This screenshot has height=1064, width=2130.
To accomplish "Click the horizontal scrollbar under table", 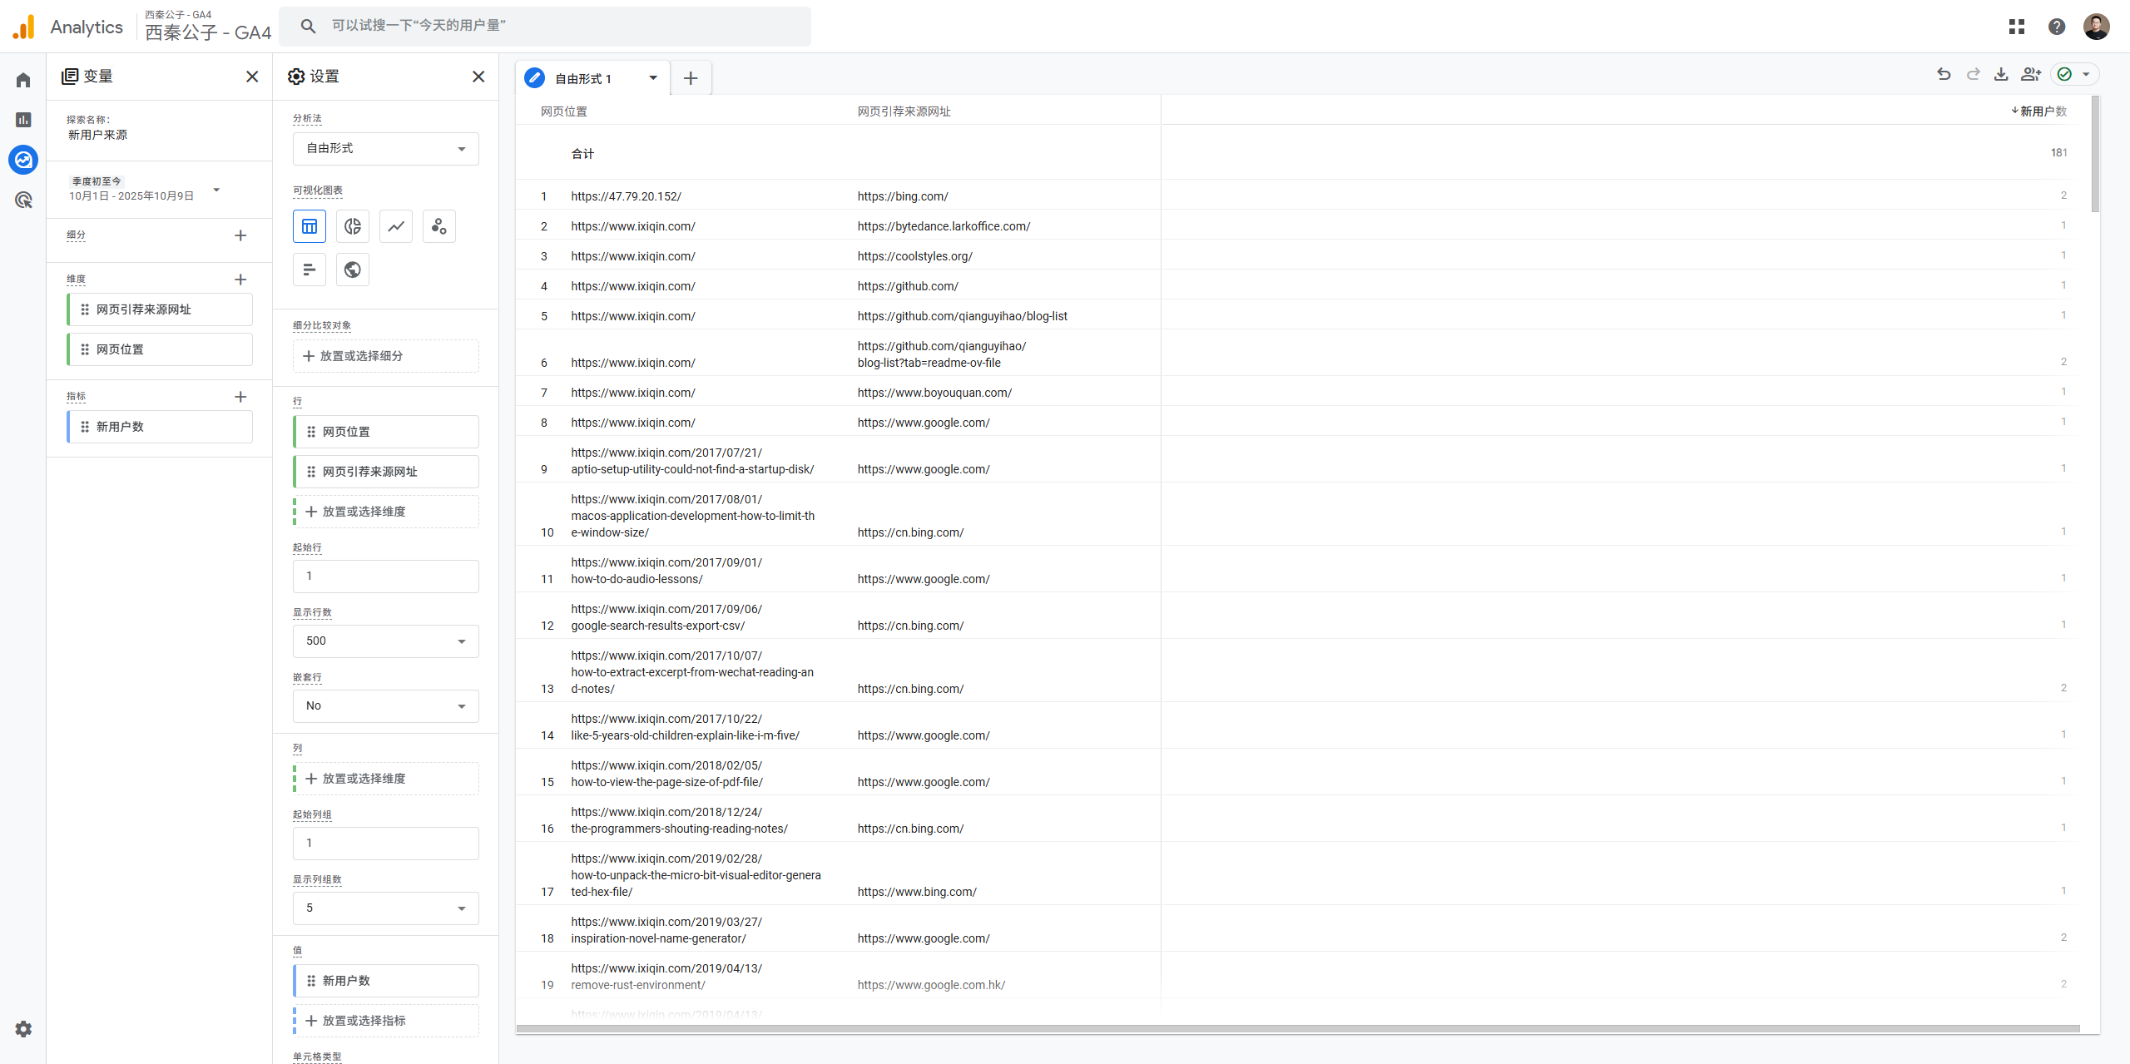I will click(x=1298, y=1029).
